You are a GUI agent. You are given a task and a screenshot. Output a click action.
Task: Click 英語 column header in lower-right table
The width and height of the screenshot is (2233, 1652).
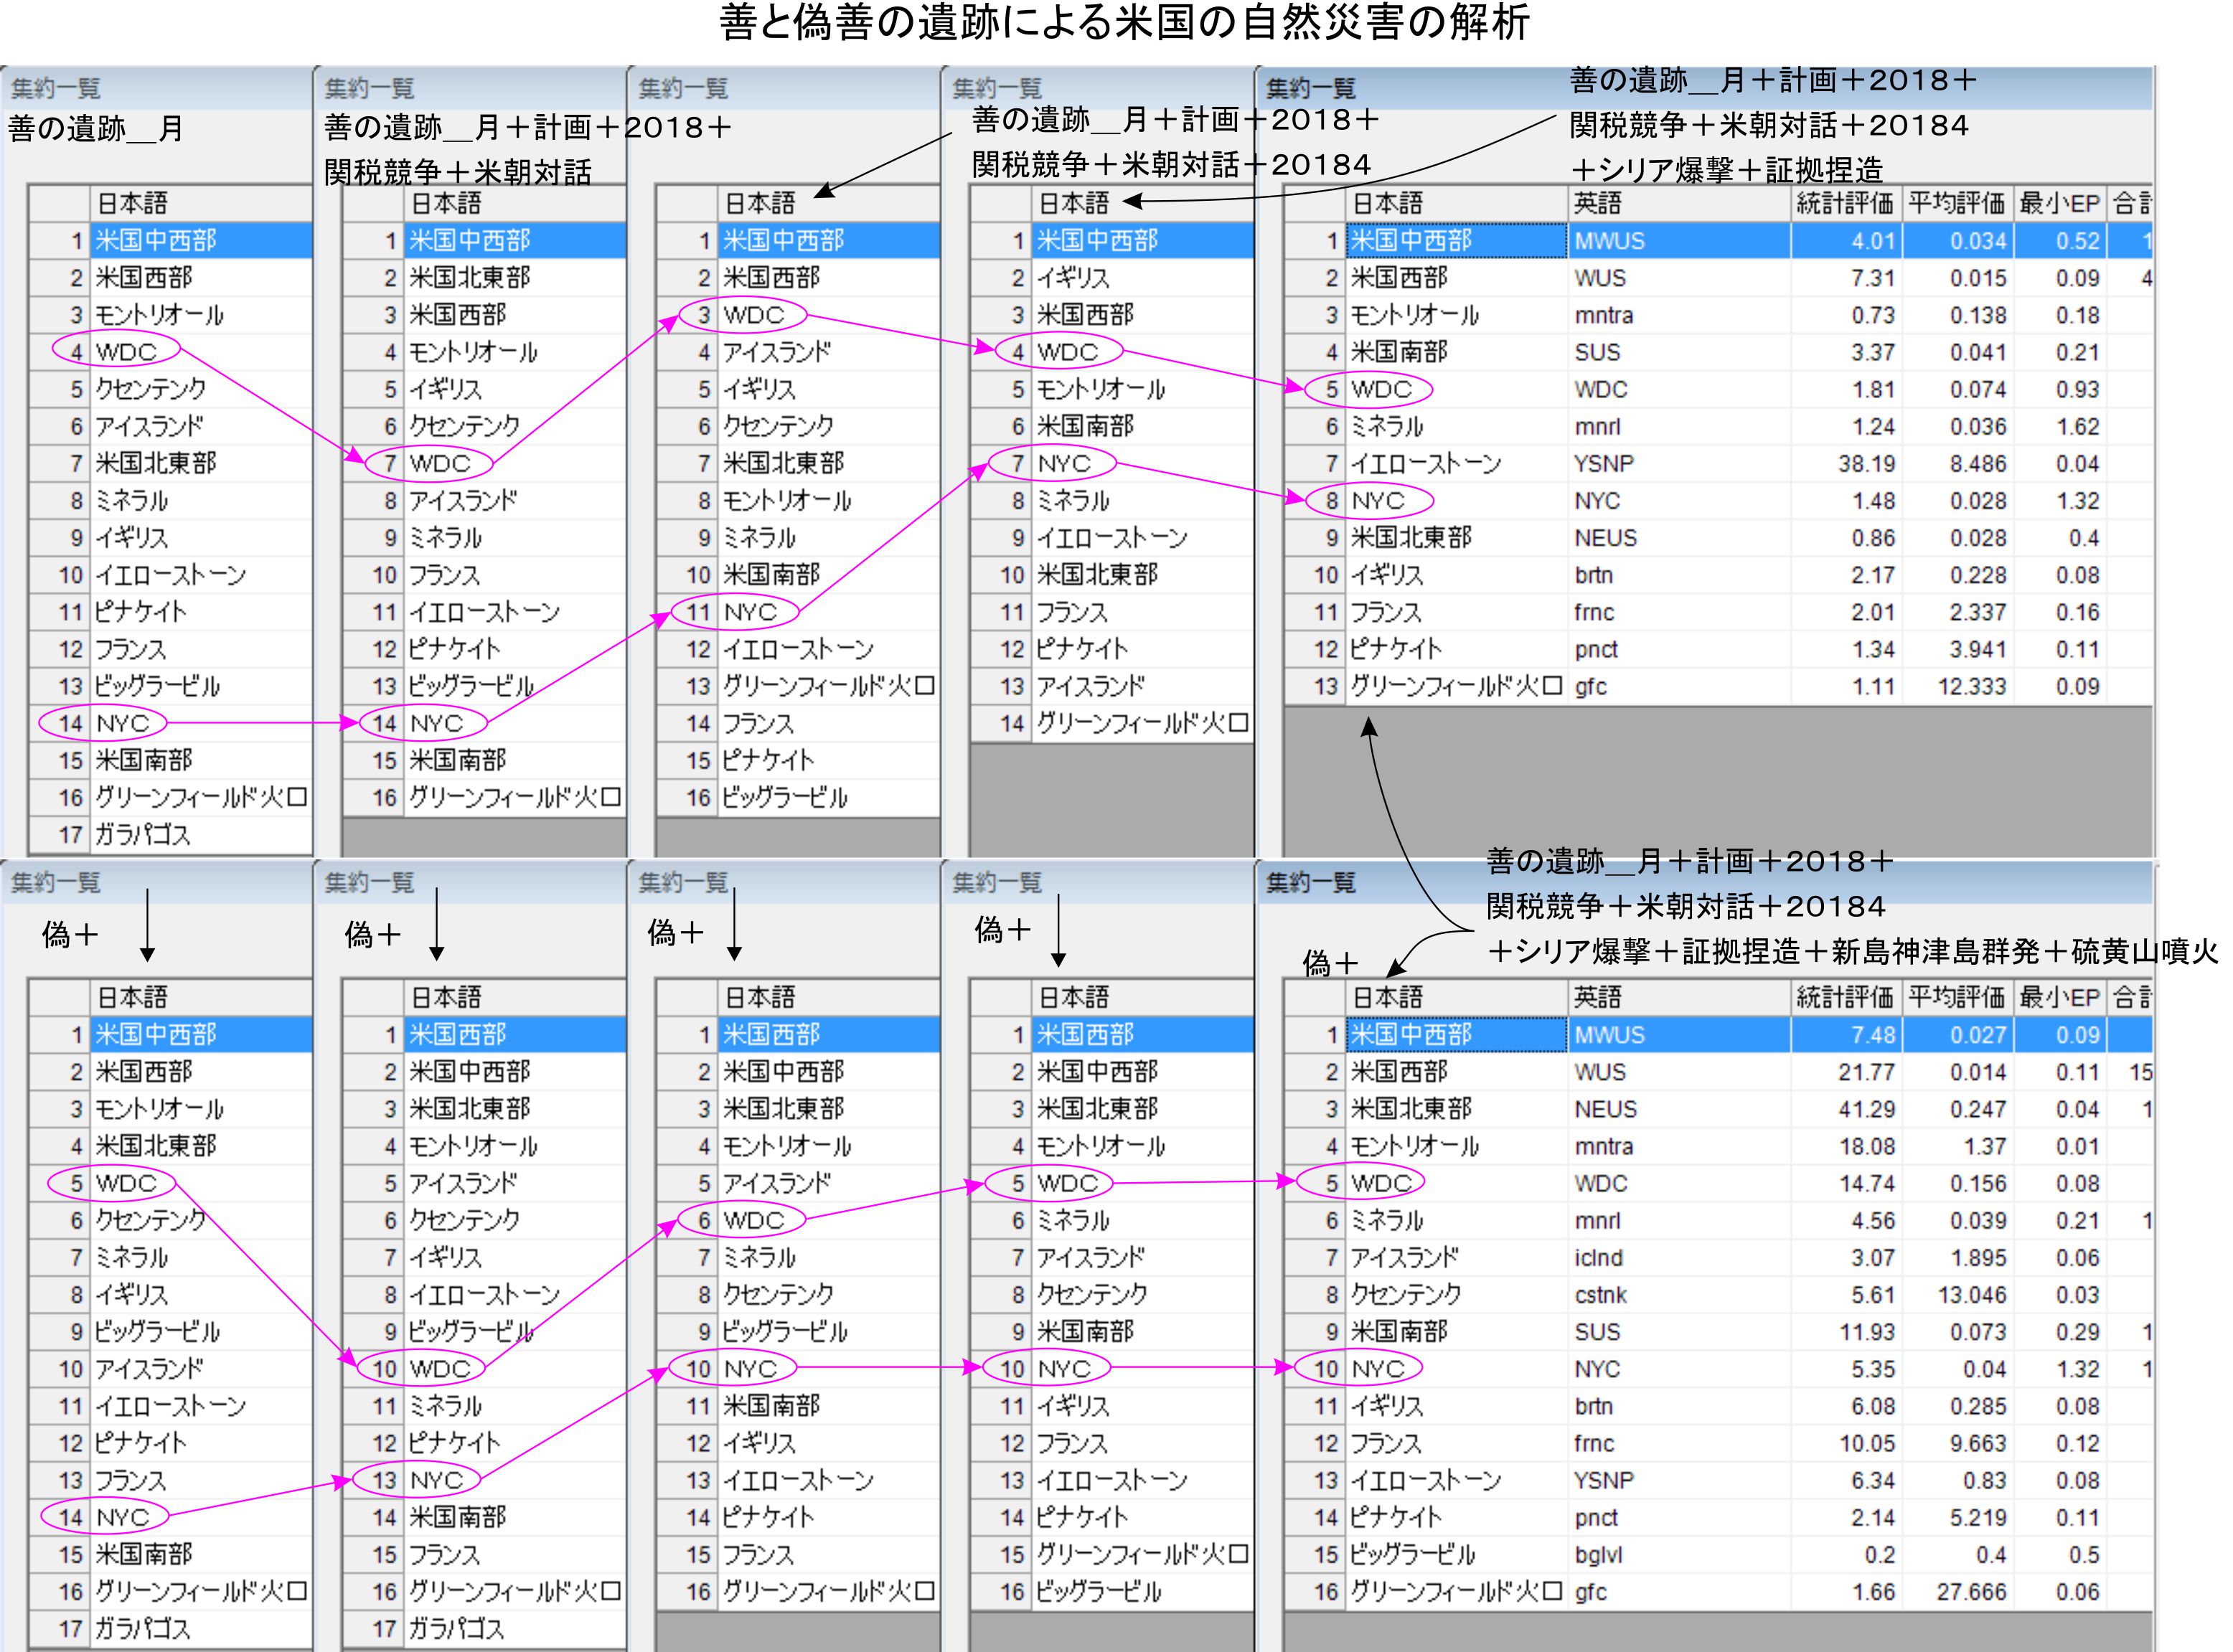(x=1597, y=998)
